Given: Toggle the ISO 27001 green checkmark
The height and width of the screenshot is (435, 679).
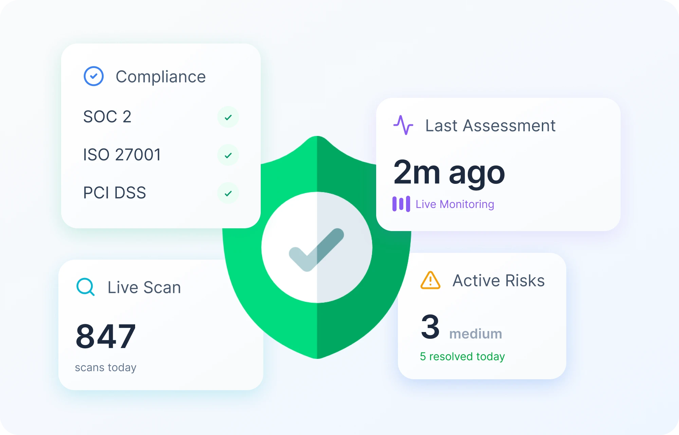Looking at the screenshot, I should [x=228, y=155].
